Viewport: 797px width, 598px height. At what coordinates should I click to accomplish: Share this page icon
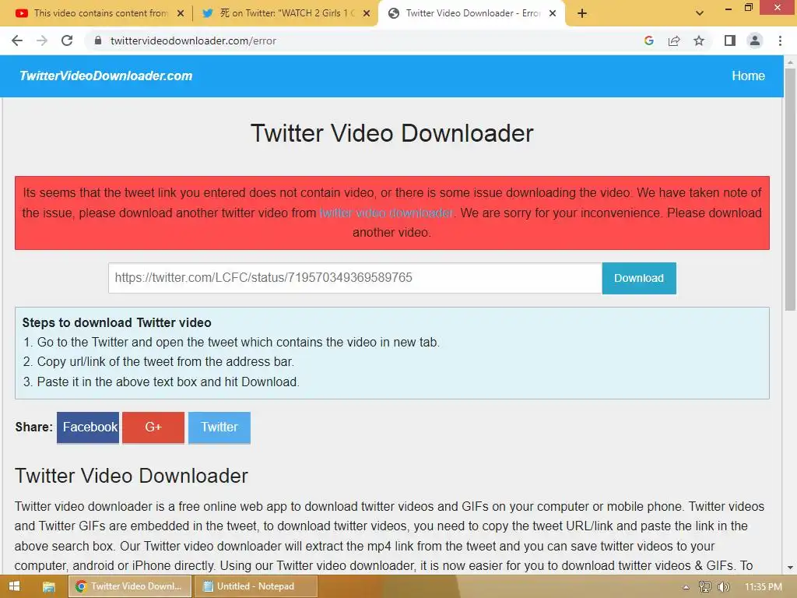(674, 40)
